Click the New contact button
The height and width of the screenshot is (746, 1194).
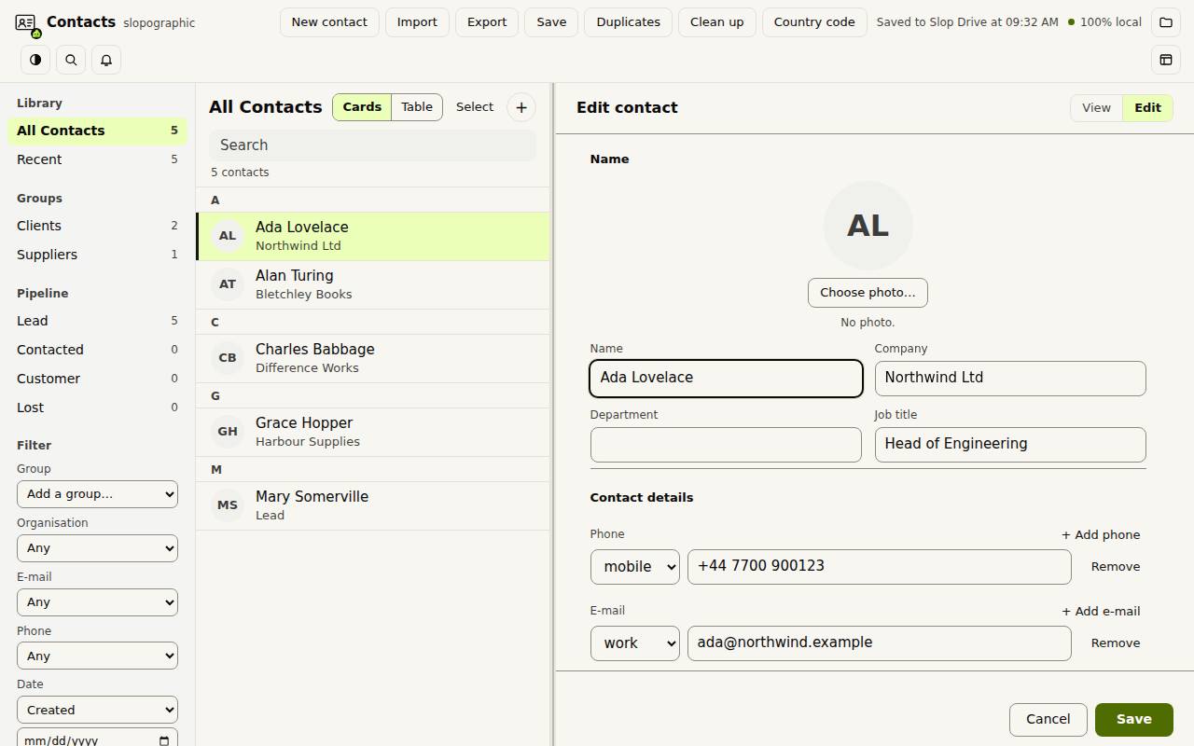329,22
